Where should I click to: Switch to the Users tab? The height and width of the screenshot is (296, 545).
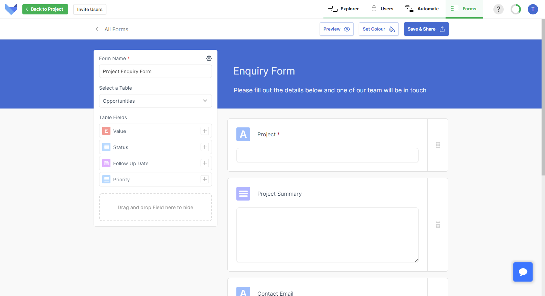(382, 9)
